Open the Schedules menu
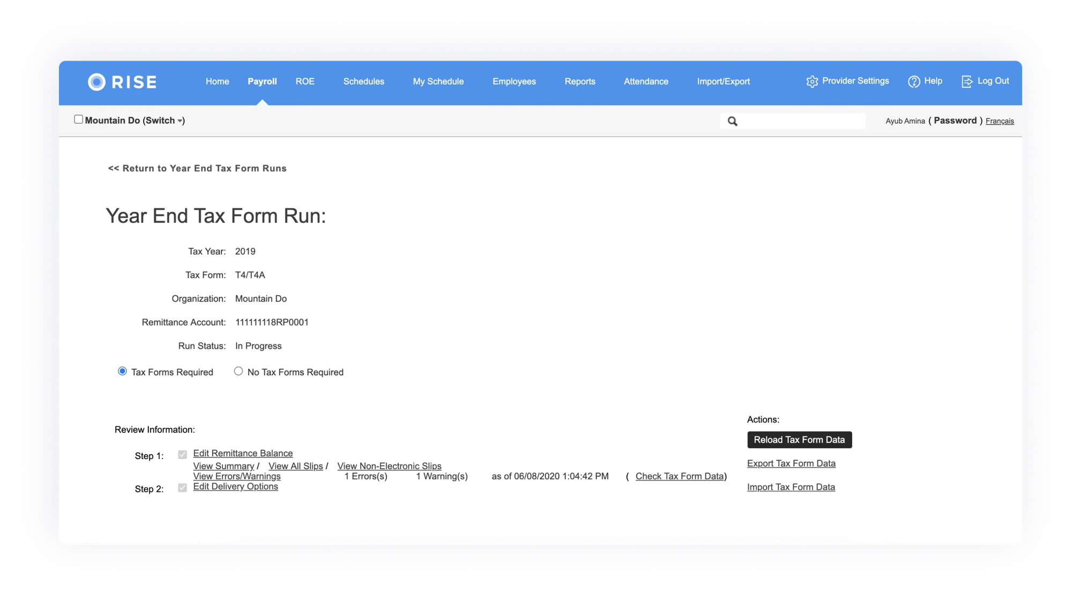The image size is (1072, 592). [363, 82]
